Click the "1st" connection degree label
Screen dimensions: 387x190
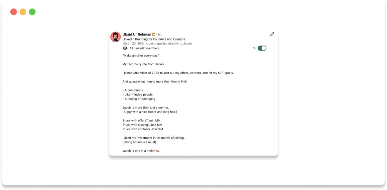(x=160, y=34)
